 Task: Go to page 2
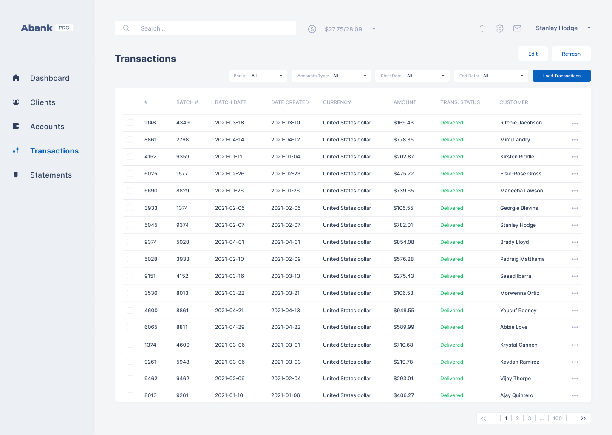pyautogui.click(x=518, y=418)
